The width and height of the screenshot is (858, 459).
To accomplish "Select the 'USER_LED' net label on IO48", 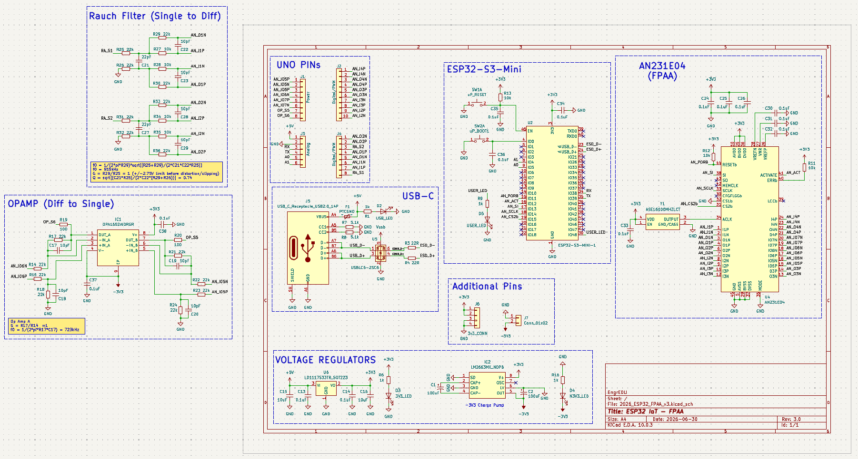I will [596, 232].
